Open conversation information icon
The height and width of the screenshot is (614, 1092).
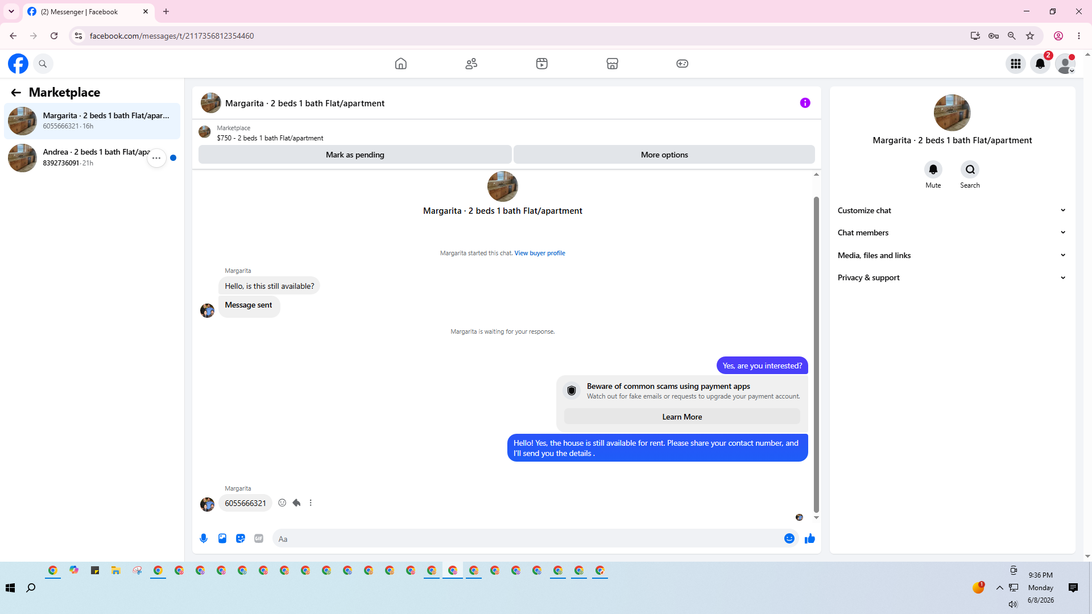(805, 103)
